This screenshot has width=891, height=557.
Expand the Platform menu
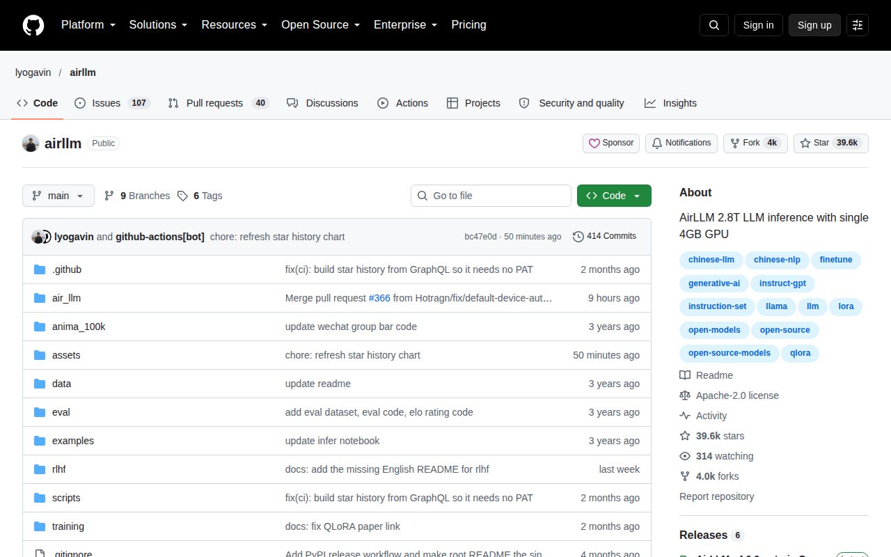[88, 25]
